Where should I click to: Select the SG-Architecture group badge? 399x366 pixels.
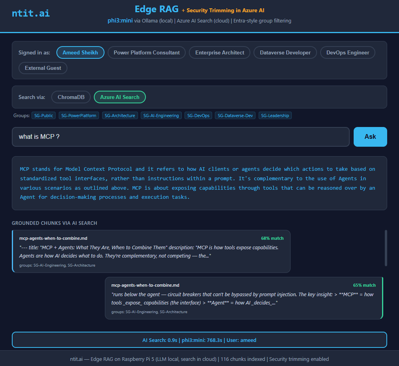click(x=120, y=116)
